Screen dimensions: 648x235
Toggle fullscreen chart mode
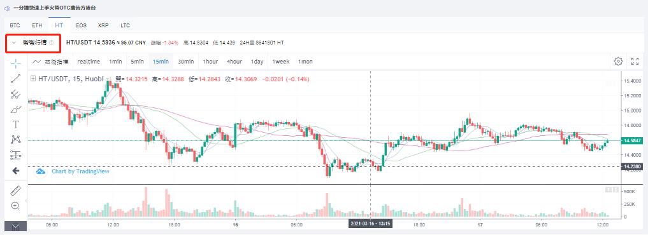click(635, 62)
